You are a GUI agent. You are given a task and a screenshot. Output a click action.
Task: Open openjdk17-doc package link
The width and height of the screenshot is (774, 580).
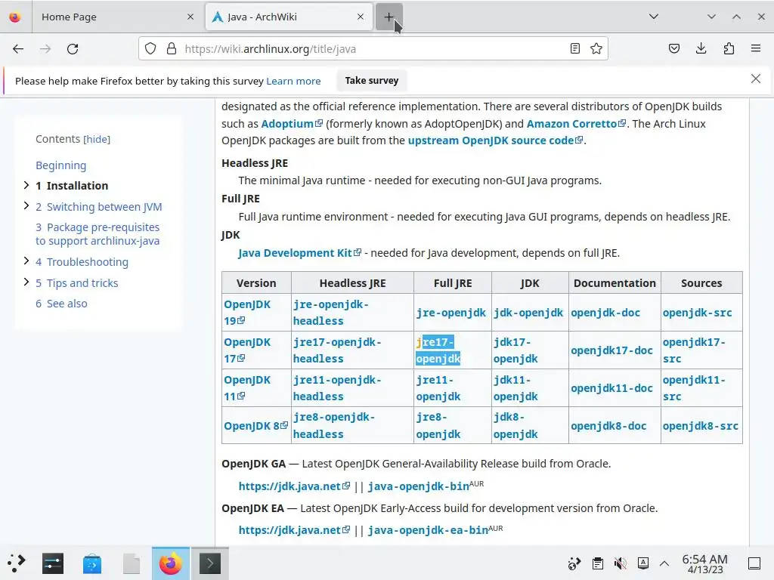(612, 350)
